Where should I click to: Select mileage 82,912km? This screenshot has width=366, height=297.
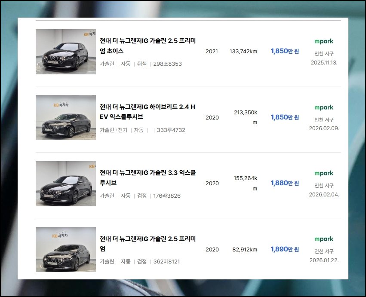pyautogui.click(x=245, y=249)
